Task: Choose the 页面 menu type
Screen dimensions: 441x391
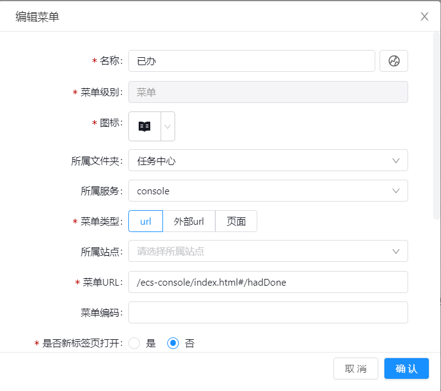Action: click(236, 221)
